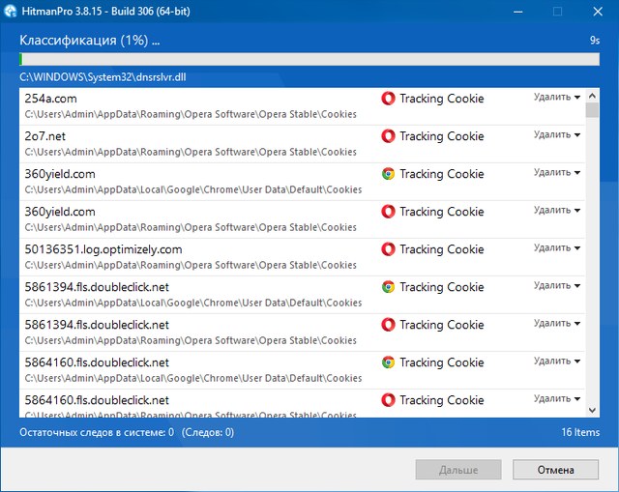The height and width of the screenshot is (492, 619).
Task: Click the Opera icon in the 2o7.net row
Action: click(388, 136)
